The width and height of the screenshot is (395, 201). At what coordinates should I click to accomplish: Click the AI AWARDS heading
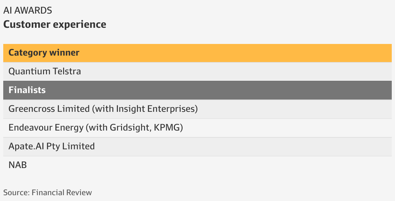click(28, 10)
